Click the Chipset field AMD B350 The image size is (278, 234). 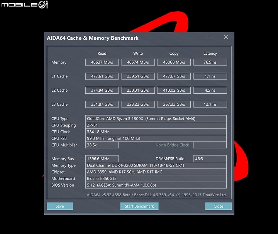click(x=156, y=172)
